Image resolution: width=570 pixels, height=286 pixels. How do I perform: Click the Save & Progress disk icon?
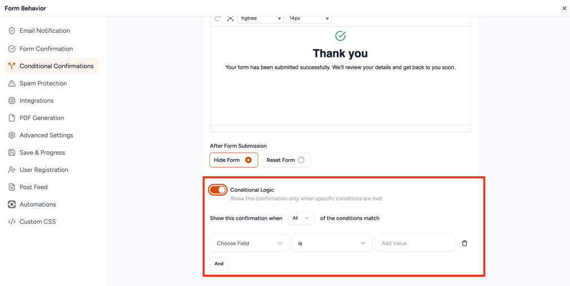tap(12, 152)
